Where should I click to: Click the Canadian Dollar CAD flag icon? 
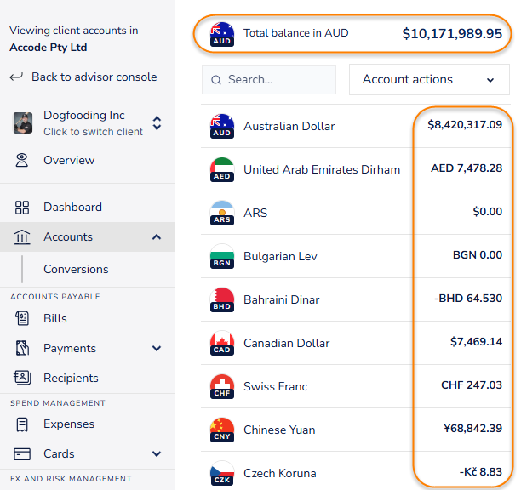[221, 343]
